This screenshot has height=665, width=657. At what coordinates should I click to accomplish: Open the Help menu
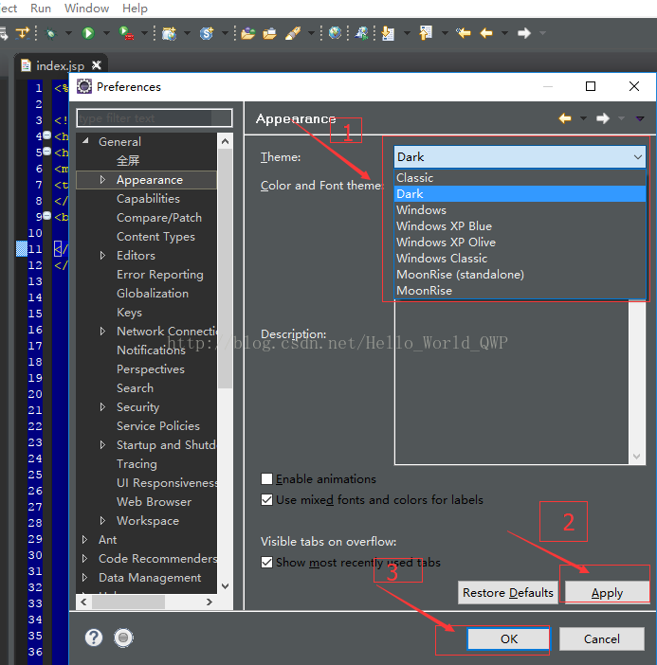135,9
